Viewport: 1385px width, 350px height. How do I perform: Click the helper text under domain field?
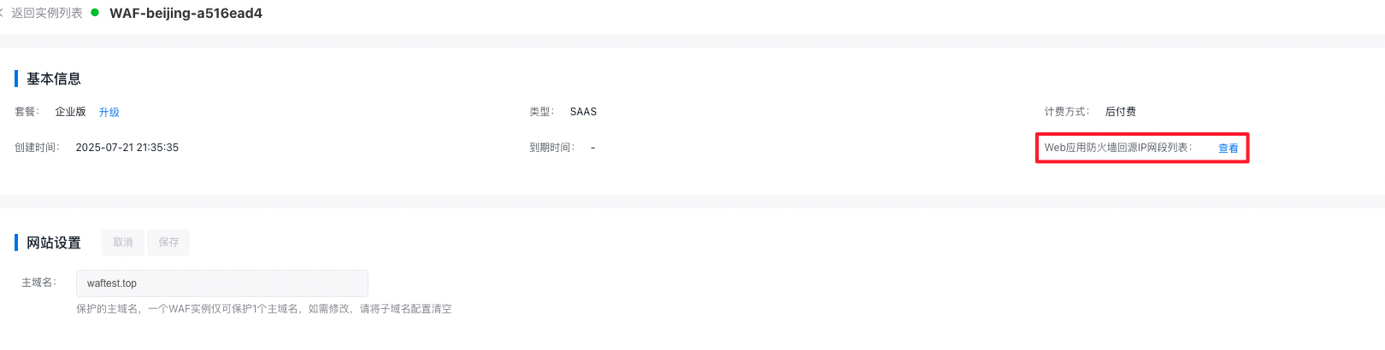[x=263, y=309]
